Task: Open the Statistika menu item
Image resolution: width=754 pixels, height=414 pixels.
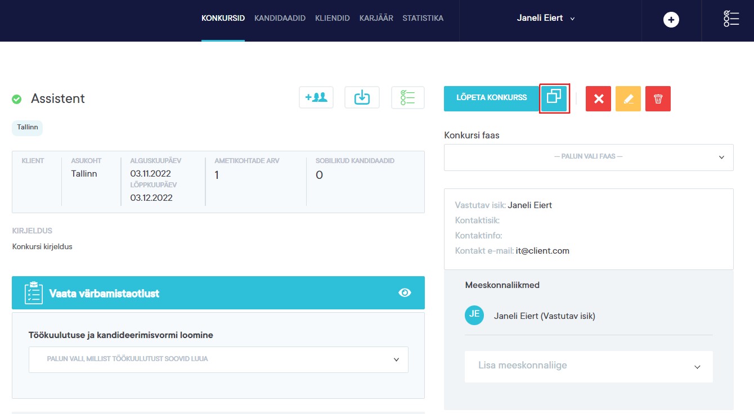Action: [423, 18]
